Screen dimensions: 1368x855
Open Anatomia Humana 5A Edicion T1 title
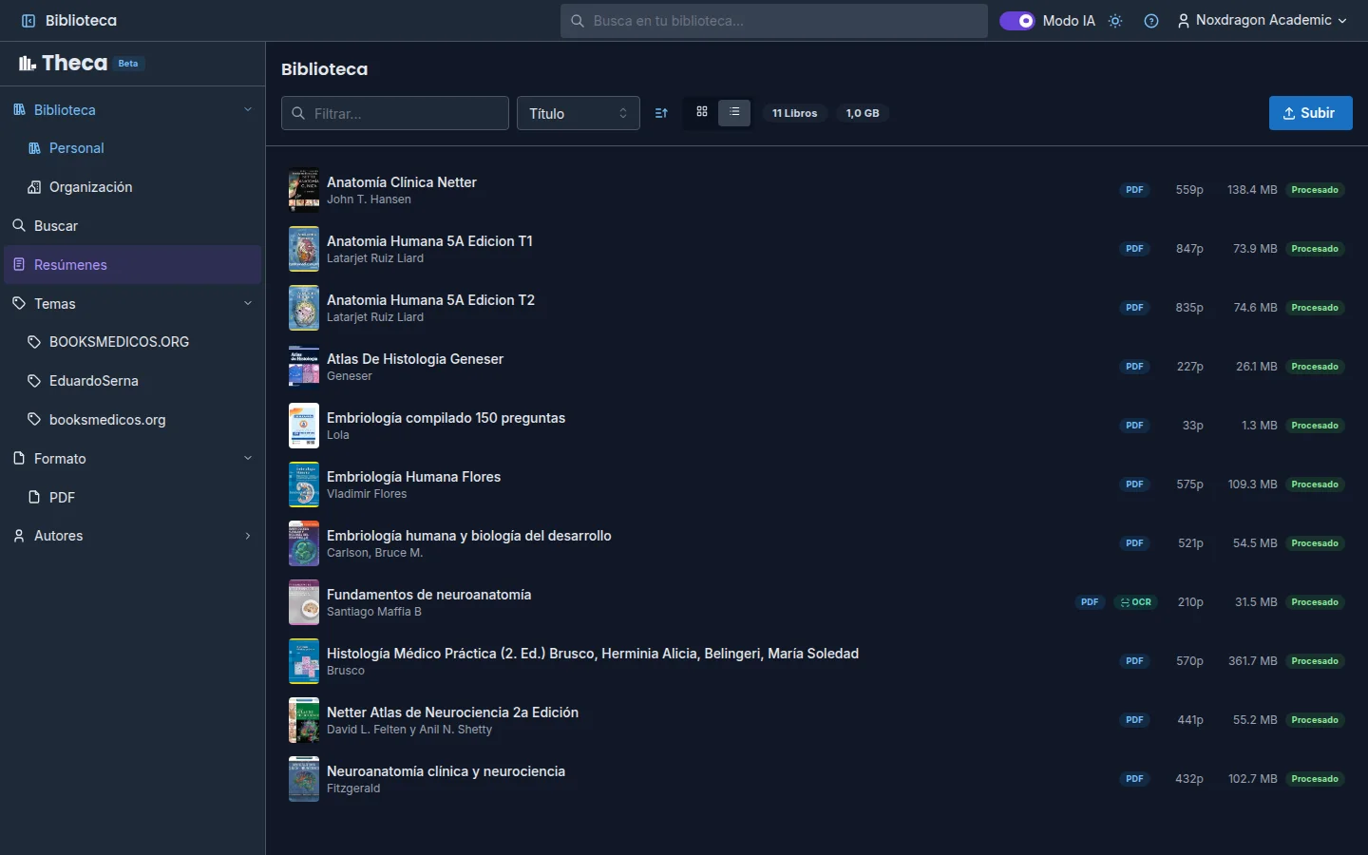point(429,241)
